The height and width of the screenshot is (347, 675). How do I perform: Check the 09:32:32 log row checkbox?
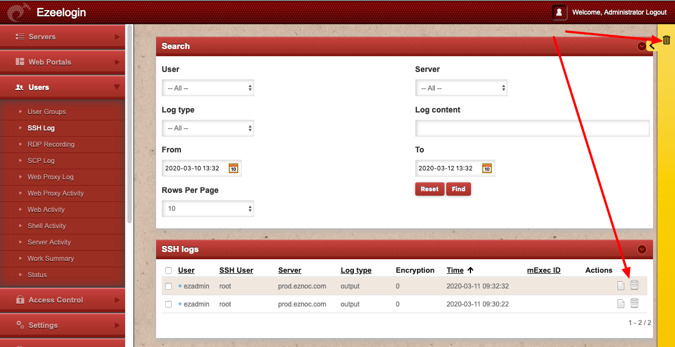[169, 286]
